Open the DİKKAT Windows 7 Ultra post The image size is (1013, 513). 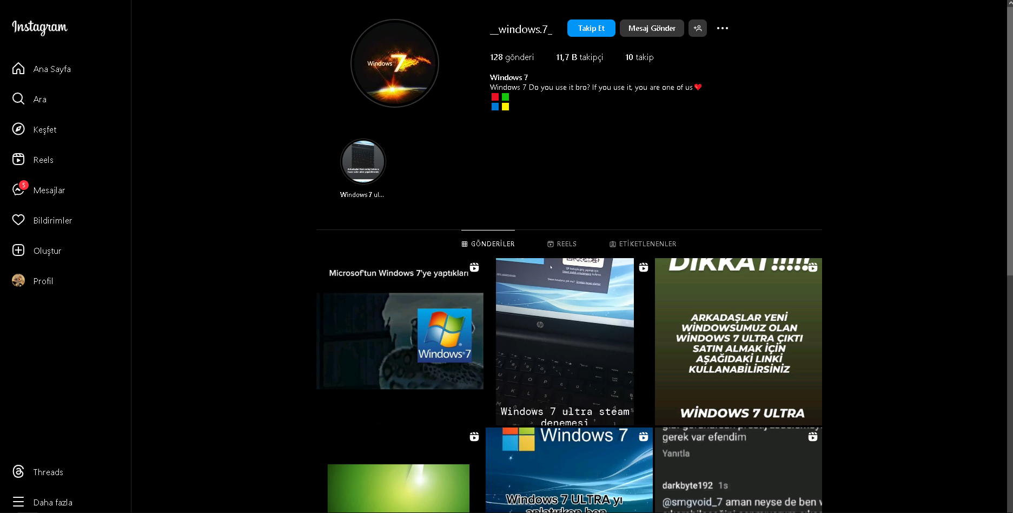point(738,341)
